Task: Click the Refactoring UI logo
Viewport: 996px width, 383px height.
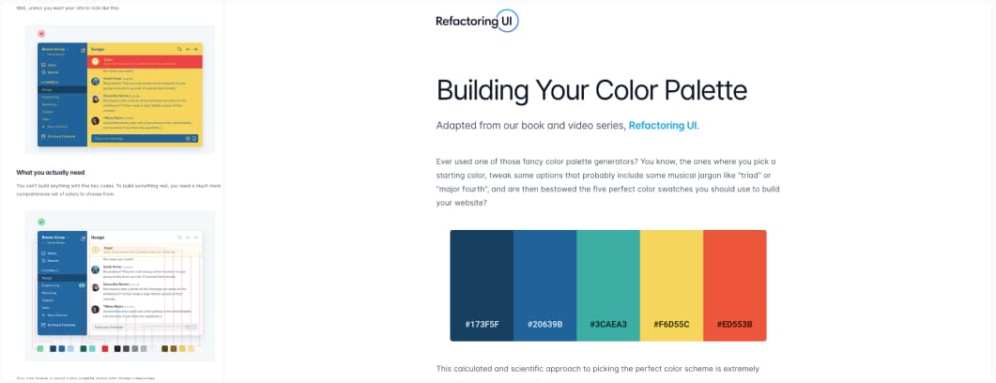Action: coord(477,22)
